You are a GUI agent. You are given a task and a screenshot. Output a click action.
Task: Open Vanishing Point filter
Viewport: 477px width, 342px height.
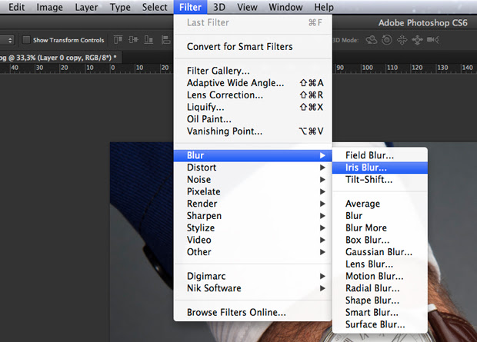pos(253,131)
